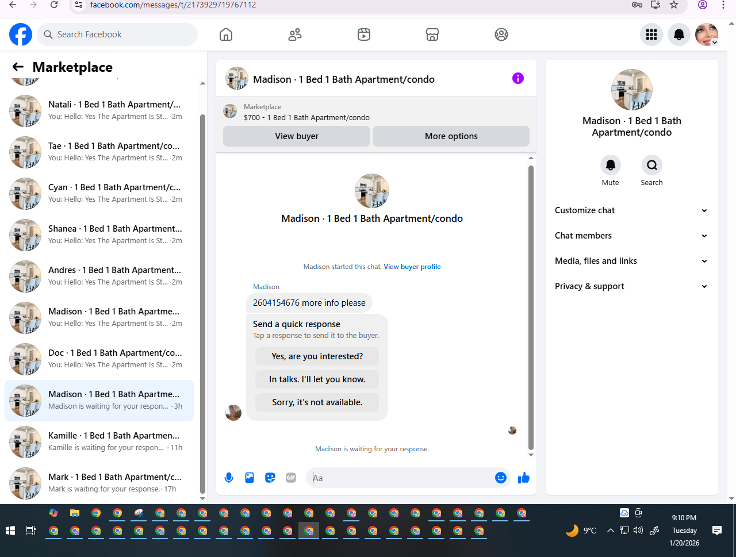Open the saved passwords key icon
The image size is (736, 557).
pos(637,5)
